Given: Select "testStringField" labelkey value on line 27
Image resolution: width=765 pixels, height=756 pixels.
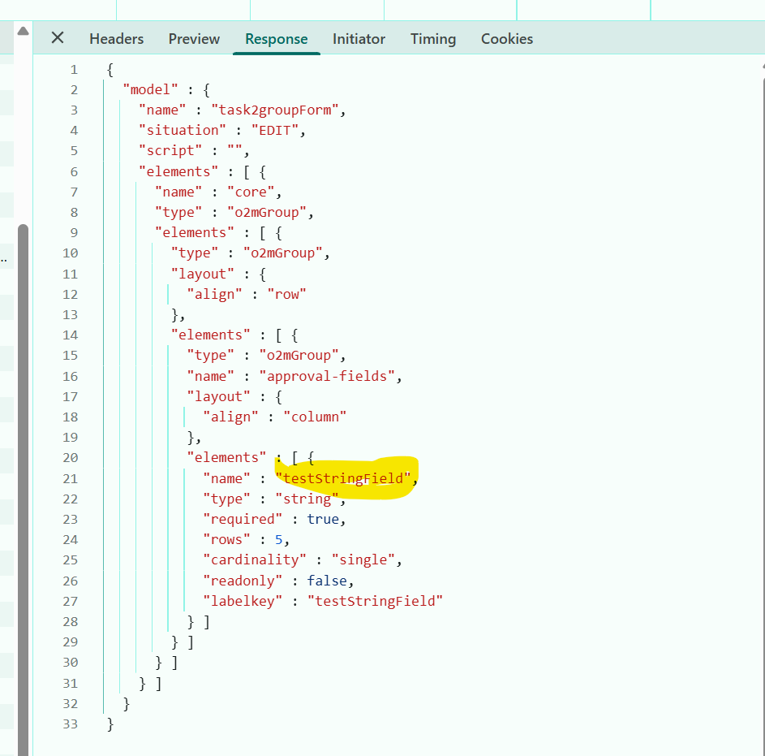Looking at the screenshot, I should (x=375, y=601).
